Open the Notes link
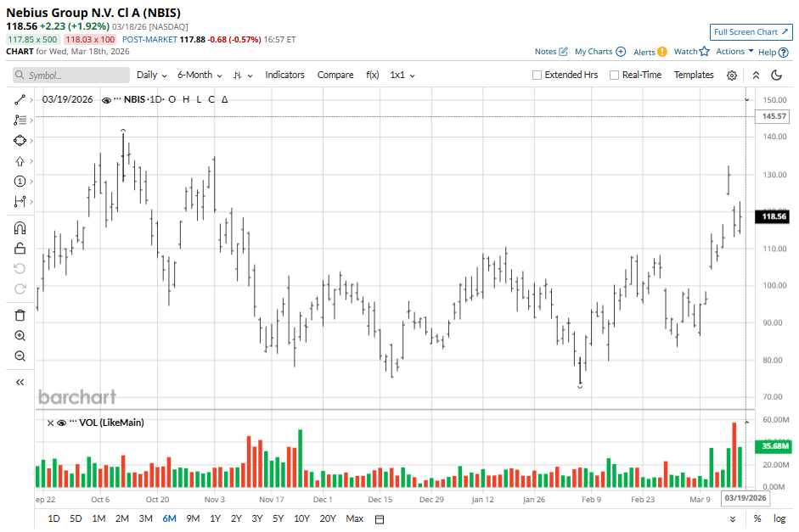Screen dimensions: 799x532 tap(545, 52)
